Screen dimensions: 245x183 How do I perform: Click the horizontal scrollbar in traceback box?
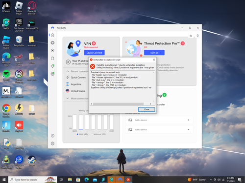point(118,104)
